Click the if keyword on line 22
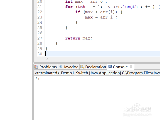This screenshot has width=160, height=120. (x=78, y=12)
